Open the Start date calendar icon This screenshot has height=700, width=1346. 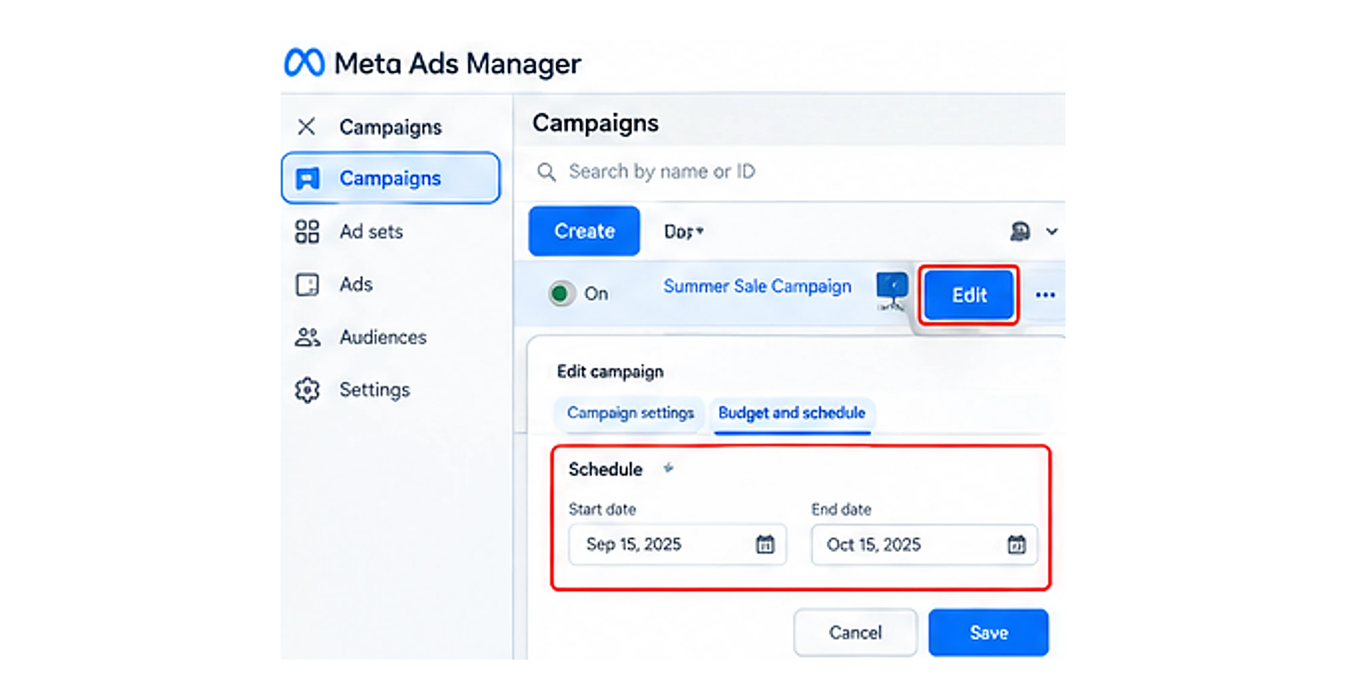click(765, 545)
